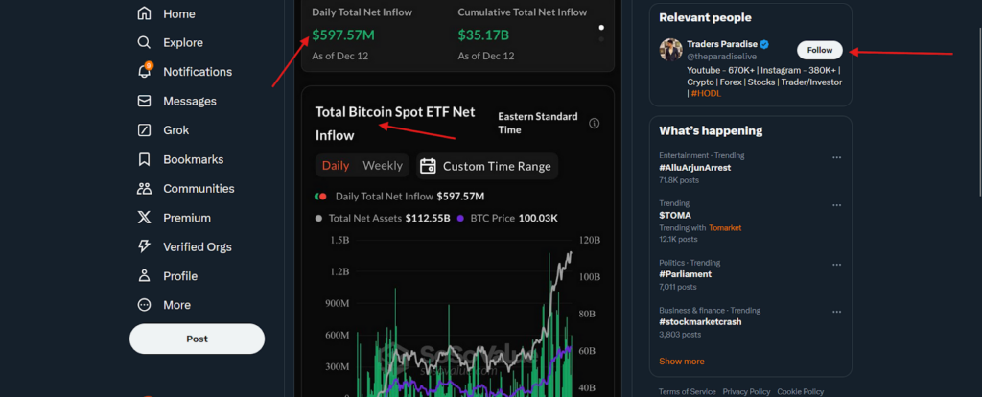Click the Post button
The height and width of the screenshot is (397, 982).
pyautogui.click(x=197, y=339)
